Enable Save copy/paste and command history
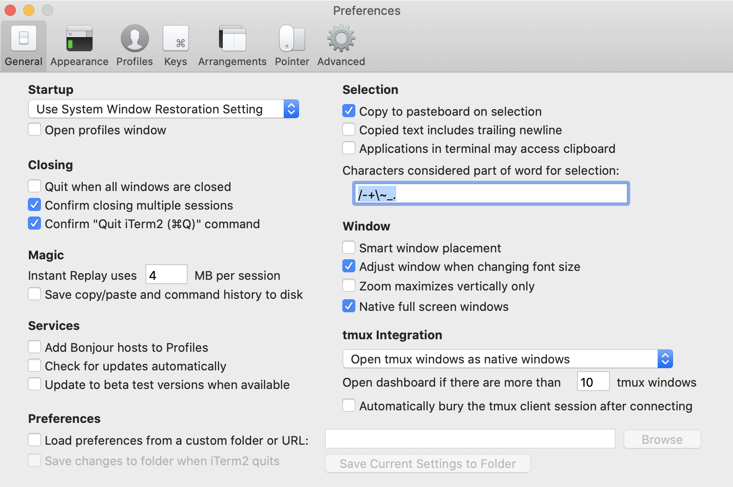 34,294
